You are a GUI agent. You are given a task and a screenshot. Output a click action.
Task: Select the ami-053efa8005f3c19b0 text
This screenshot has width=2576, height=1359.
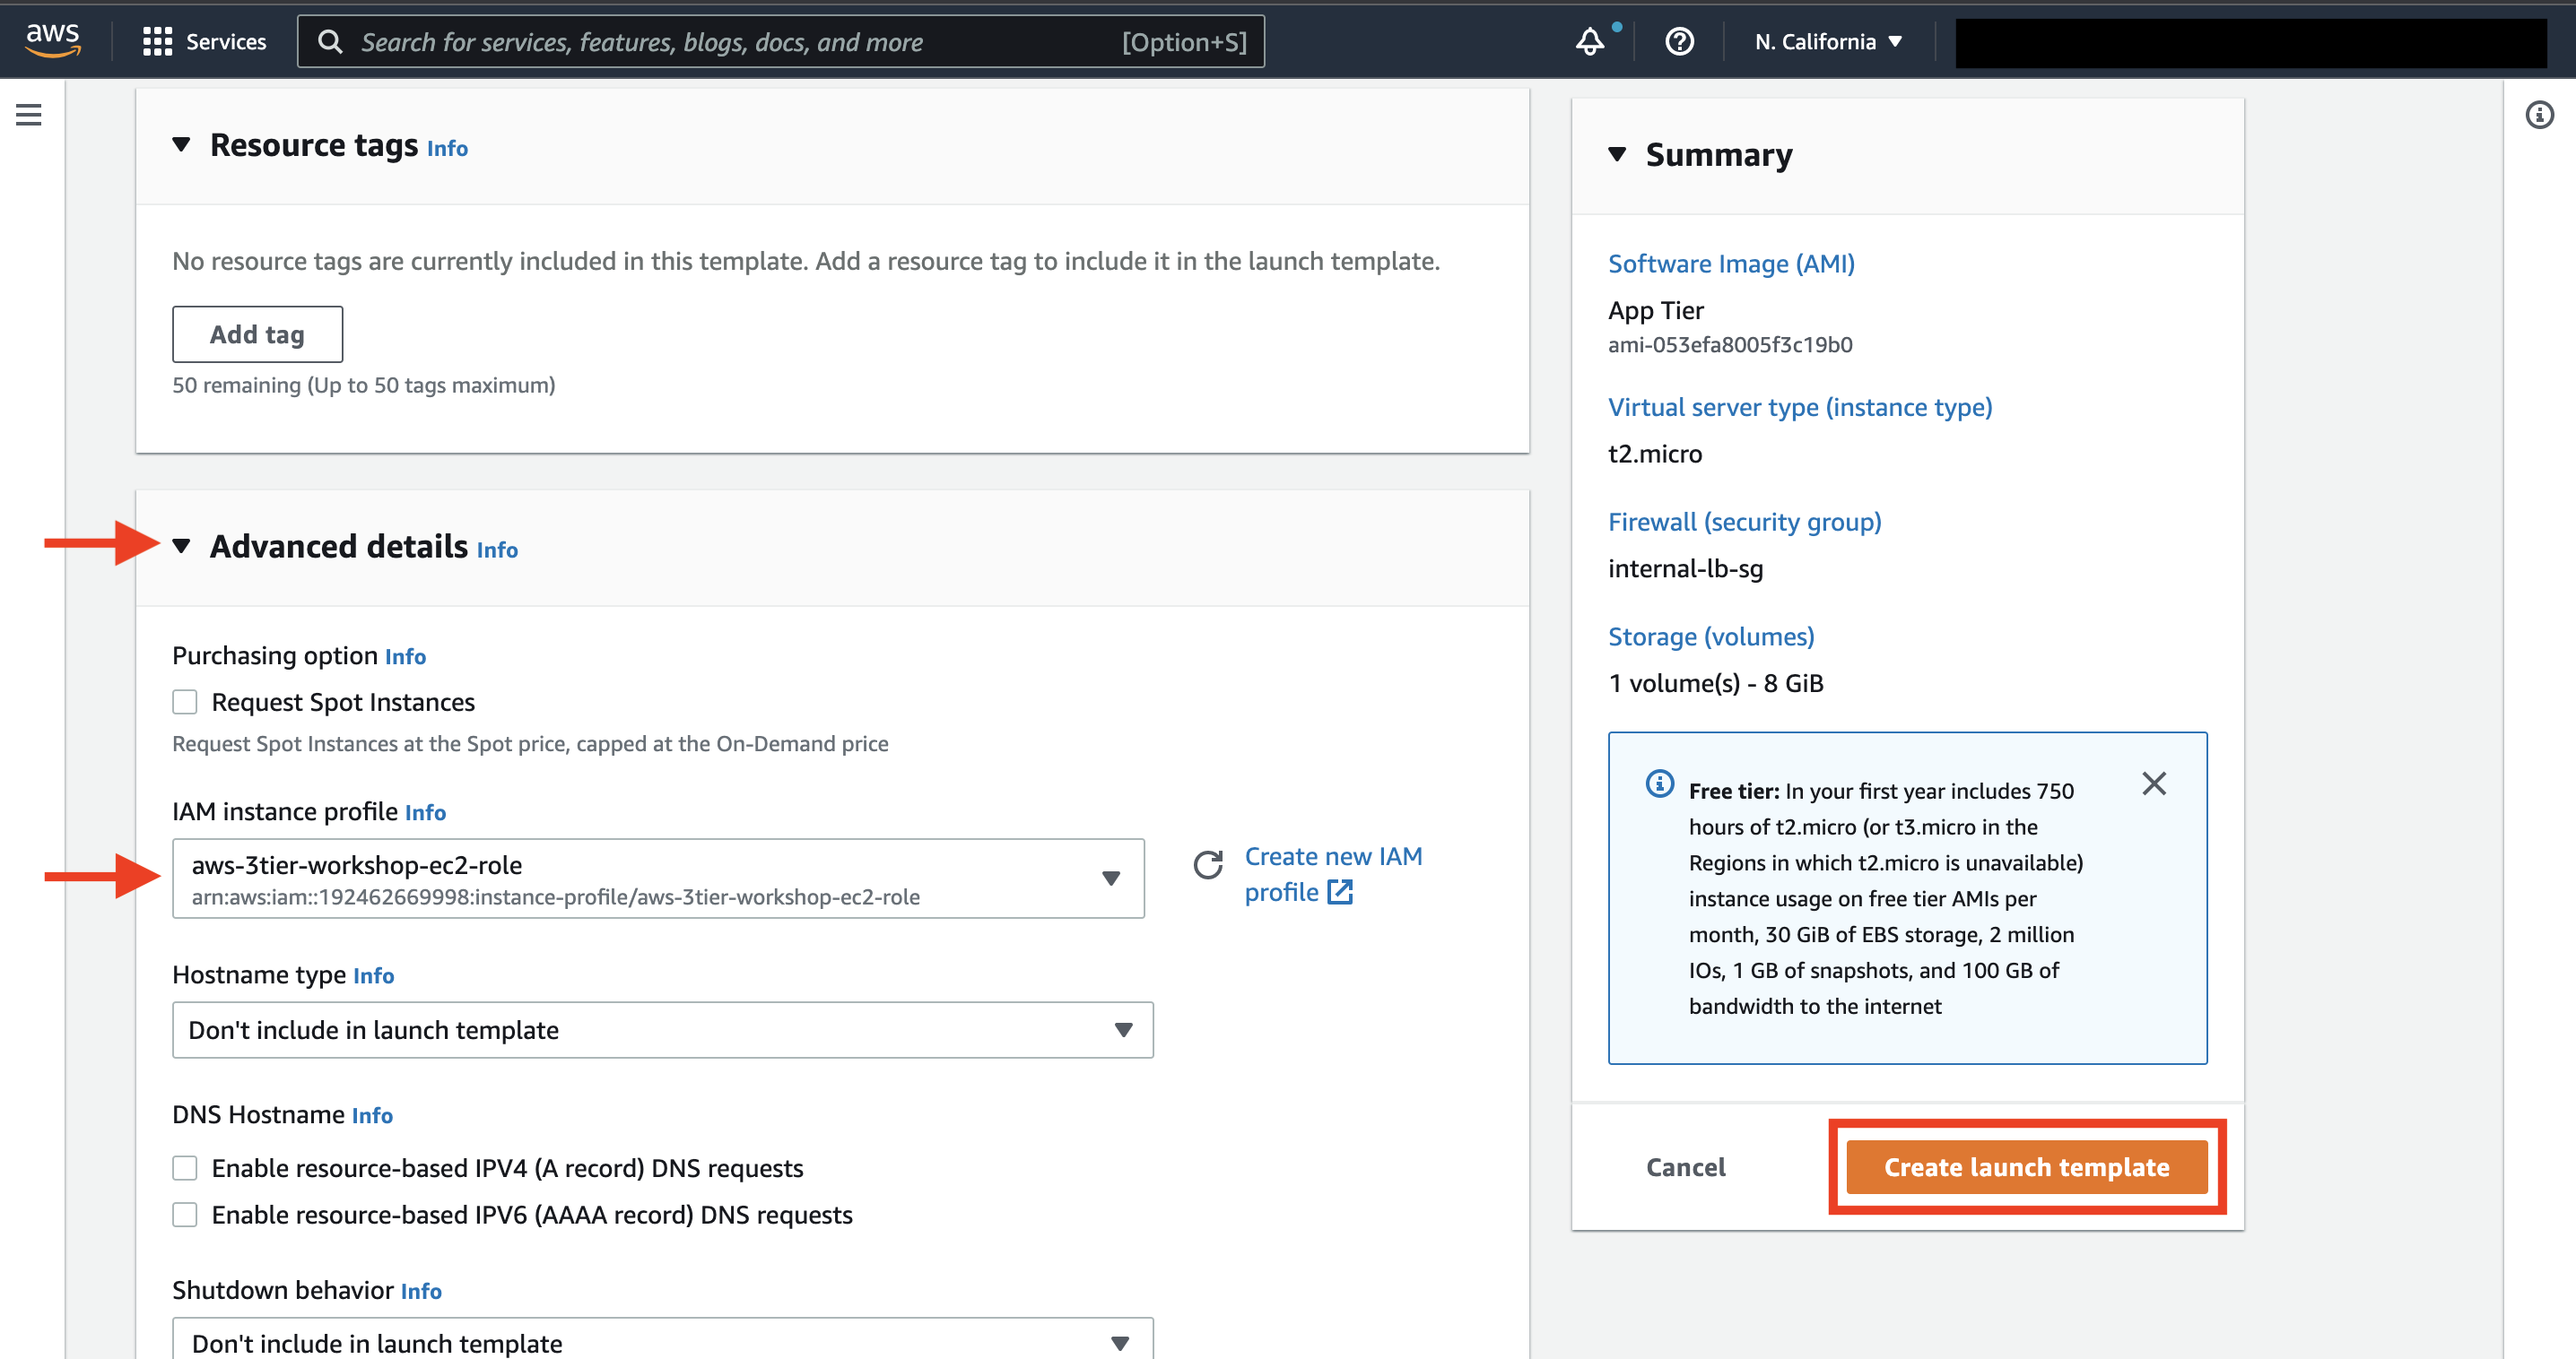[1730, 345]
